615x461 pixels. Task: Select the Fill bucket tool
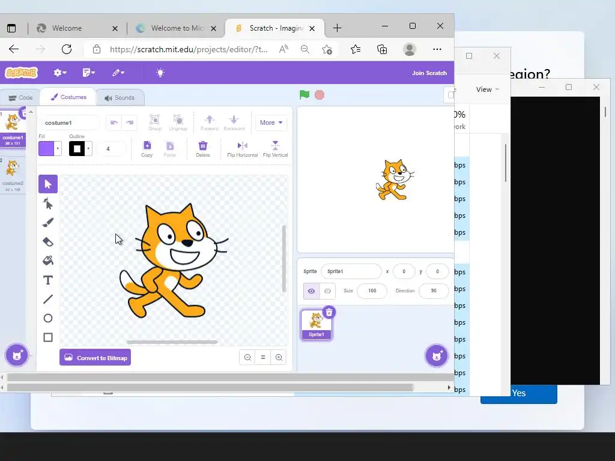click(48, 261)
